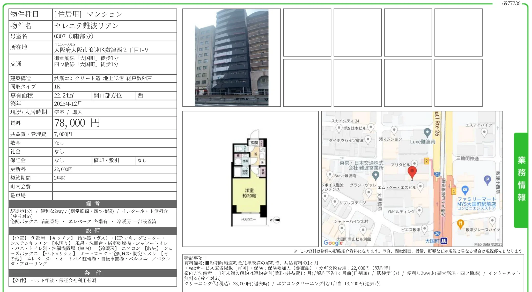Select station exit marker "1" near FamilyMart
Screen dimensions: 532x292
[454, 191]
